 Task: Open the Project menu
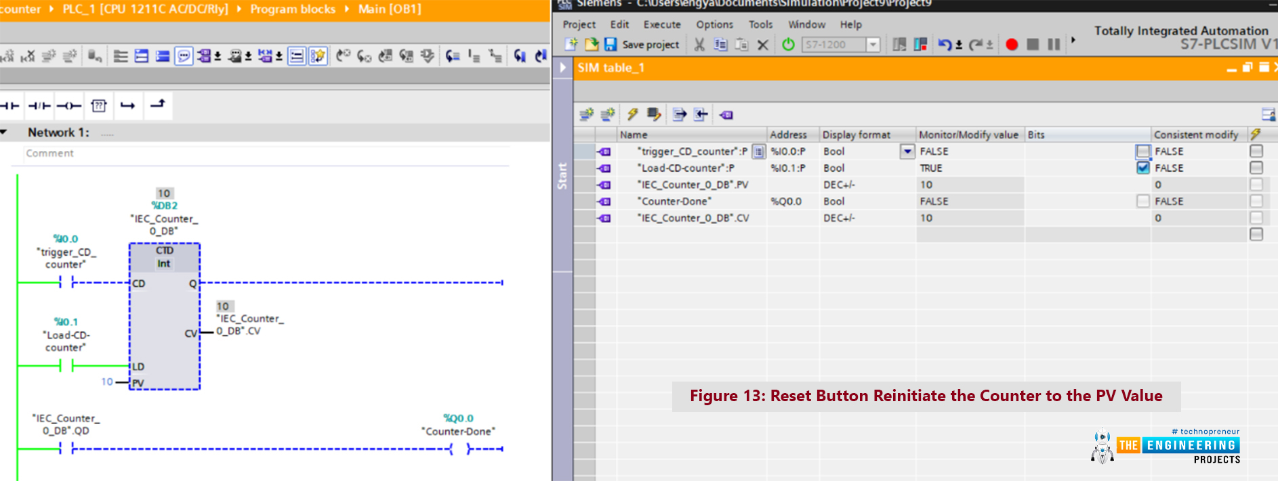coord(579,24)
